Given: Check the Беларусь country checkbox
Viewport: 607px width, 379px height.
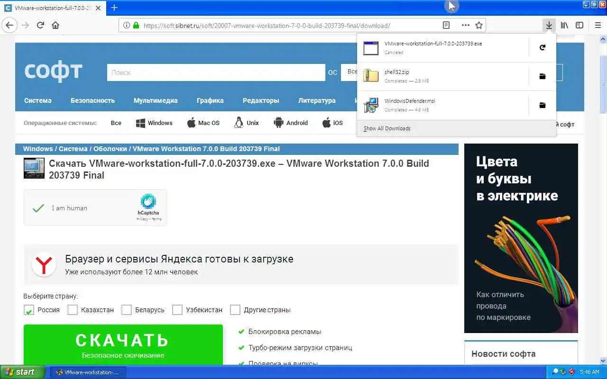Looking at the screenshot, I should (x=127, y=310).
